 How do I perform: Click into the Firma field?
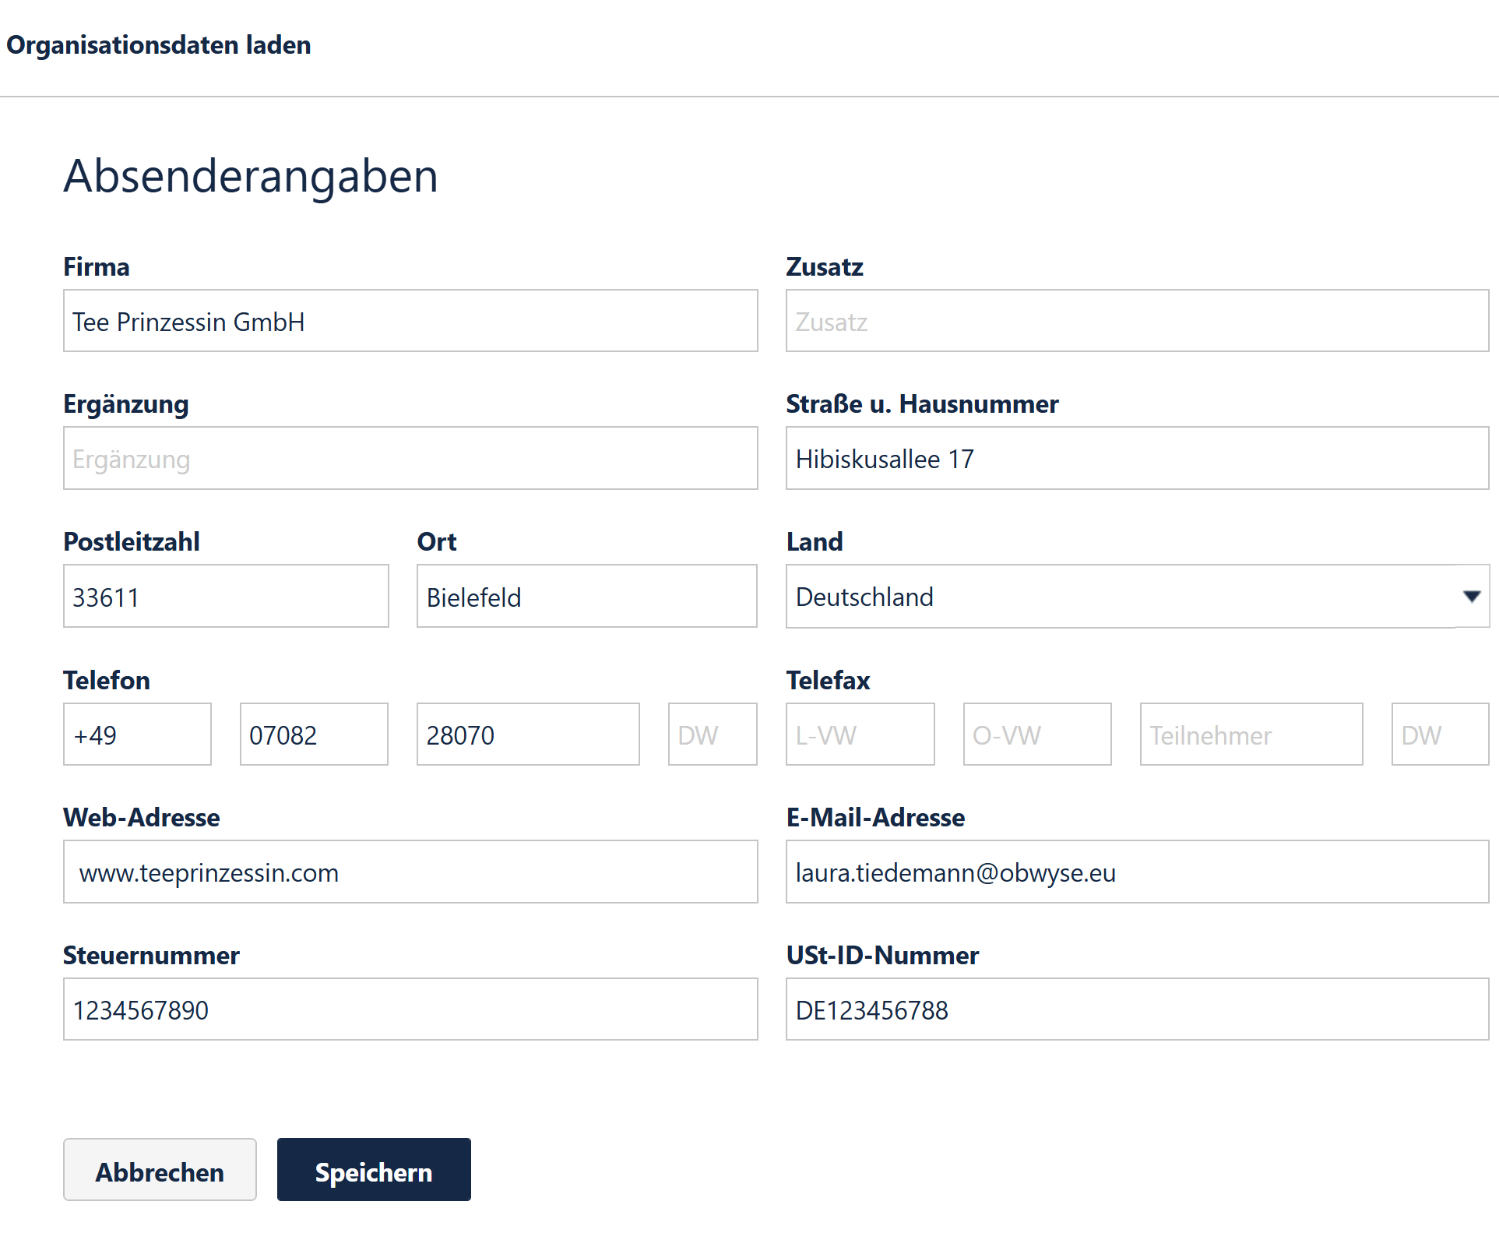(410, 320)
